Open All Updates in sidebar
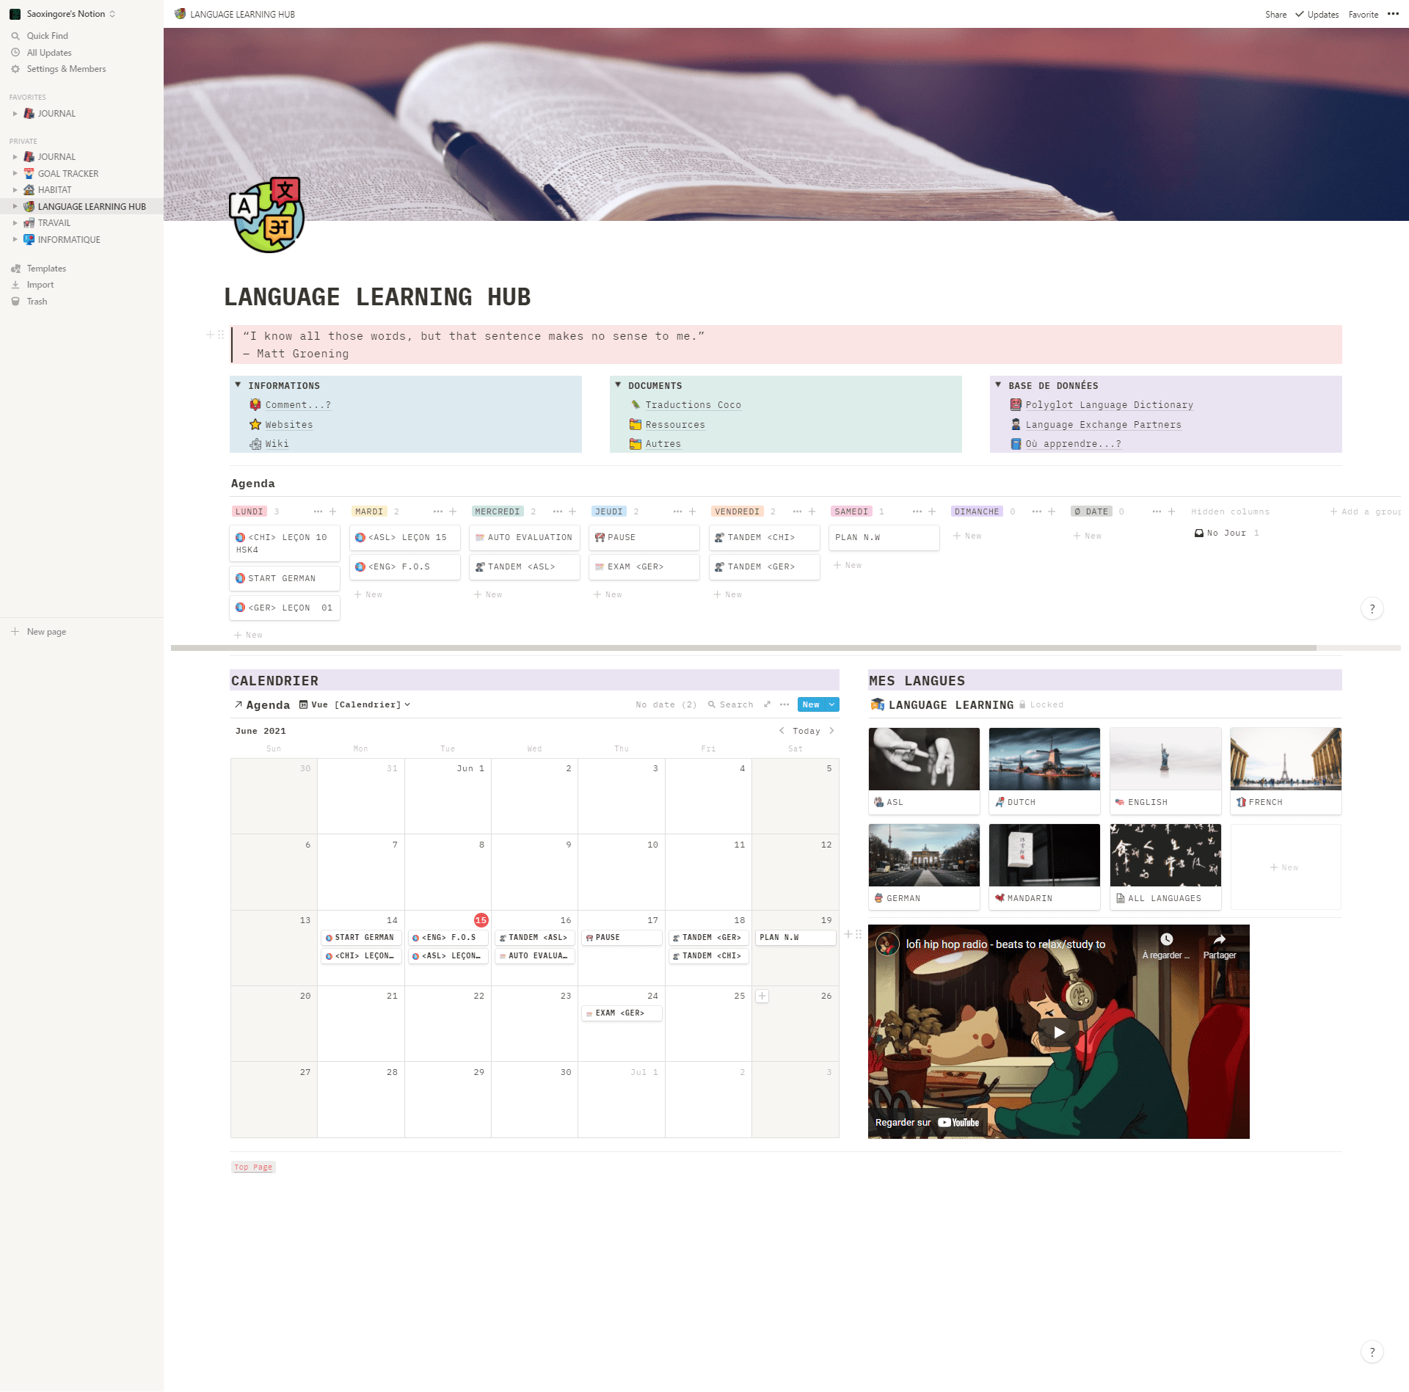This screenshot has width=1409, height=1392. point(49,53)
